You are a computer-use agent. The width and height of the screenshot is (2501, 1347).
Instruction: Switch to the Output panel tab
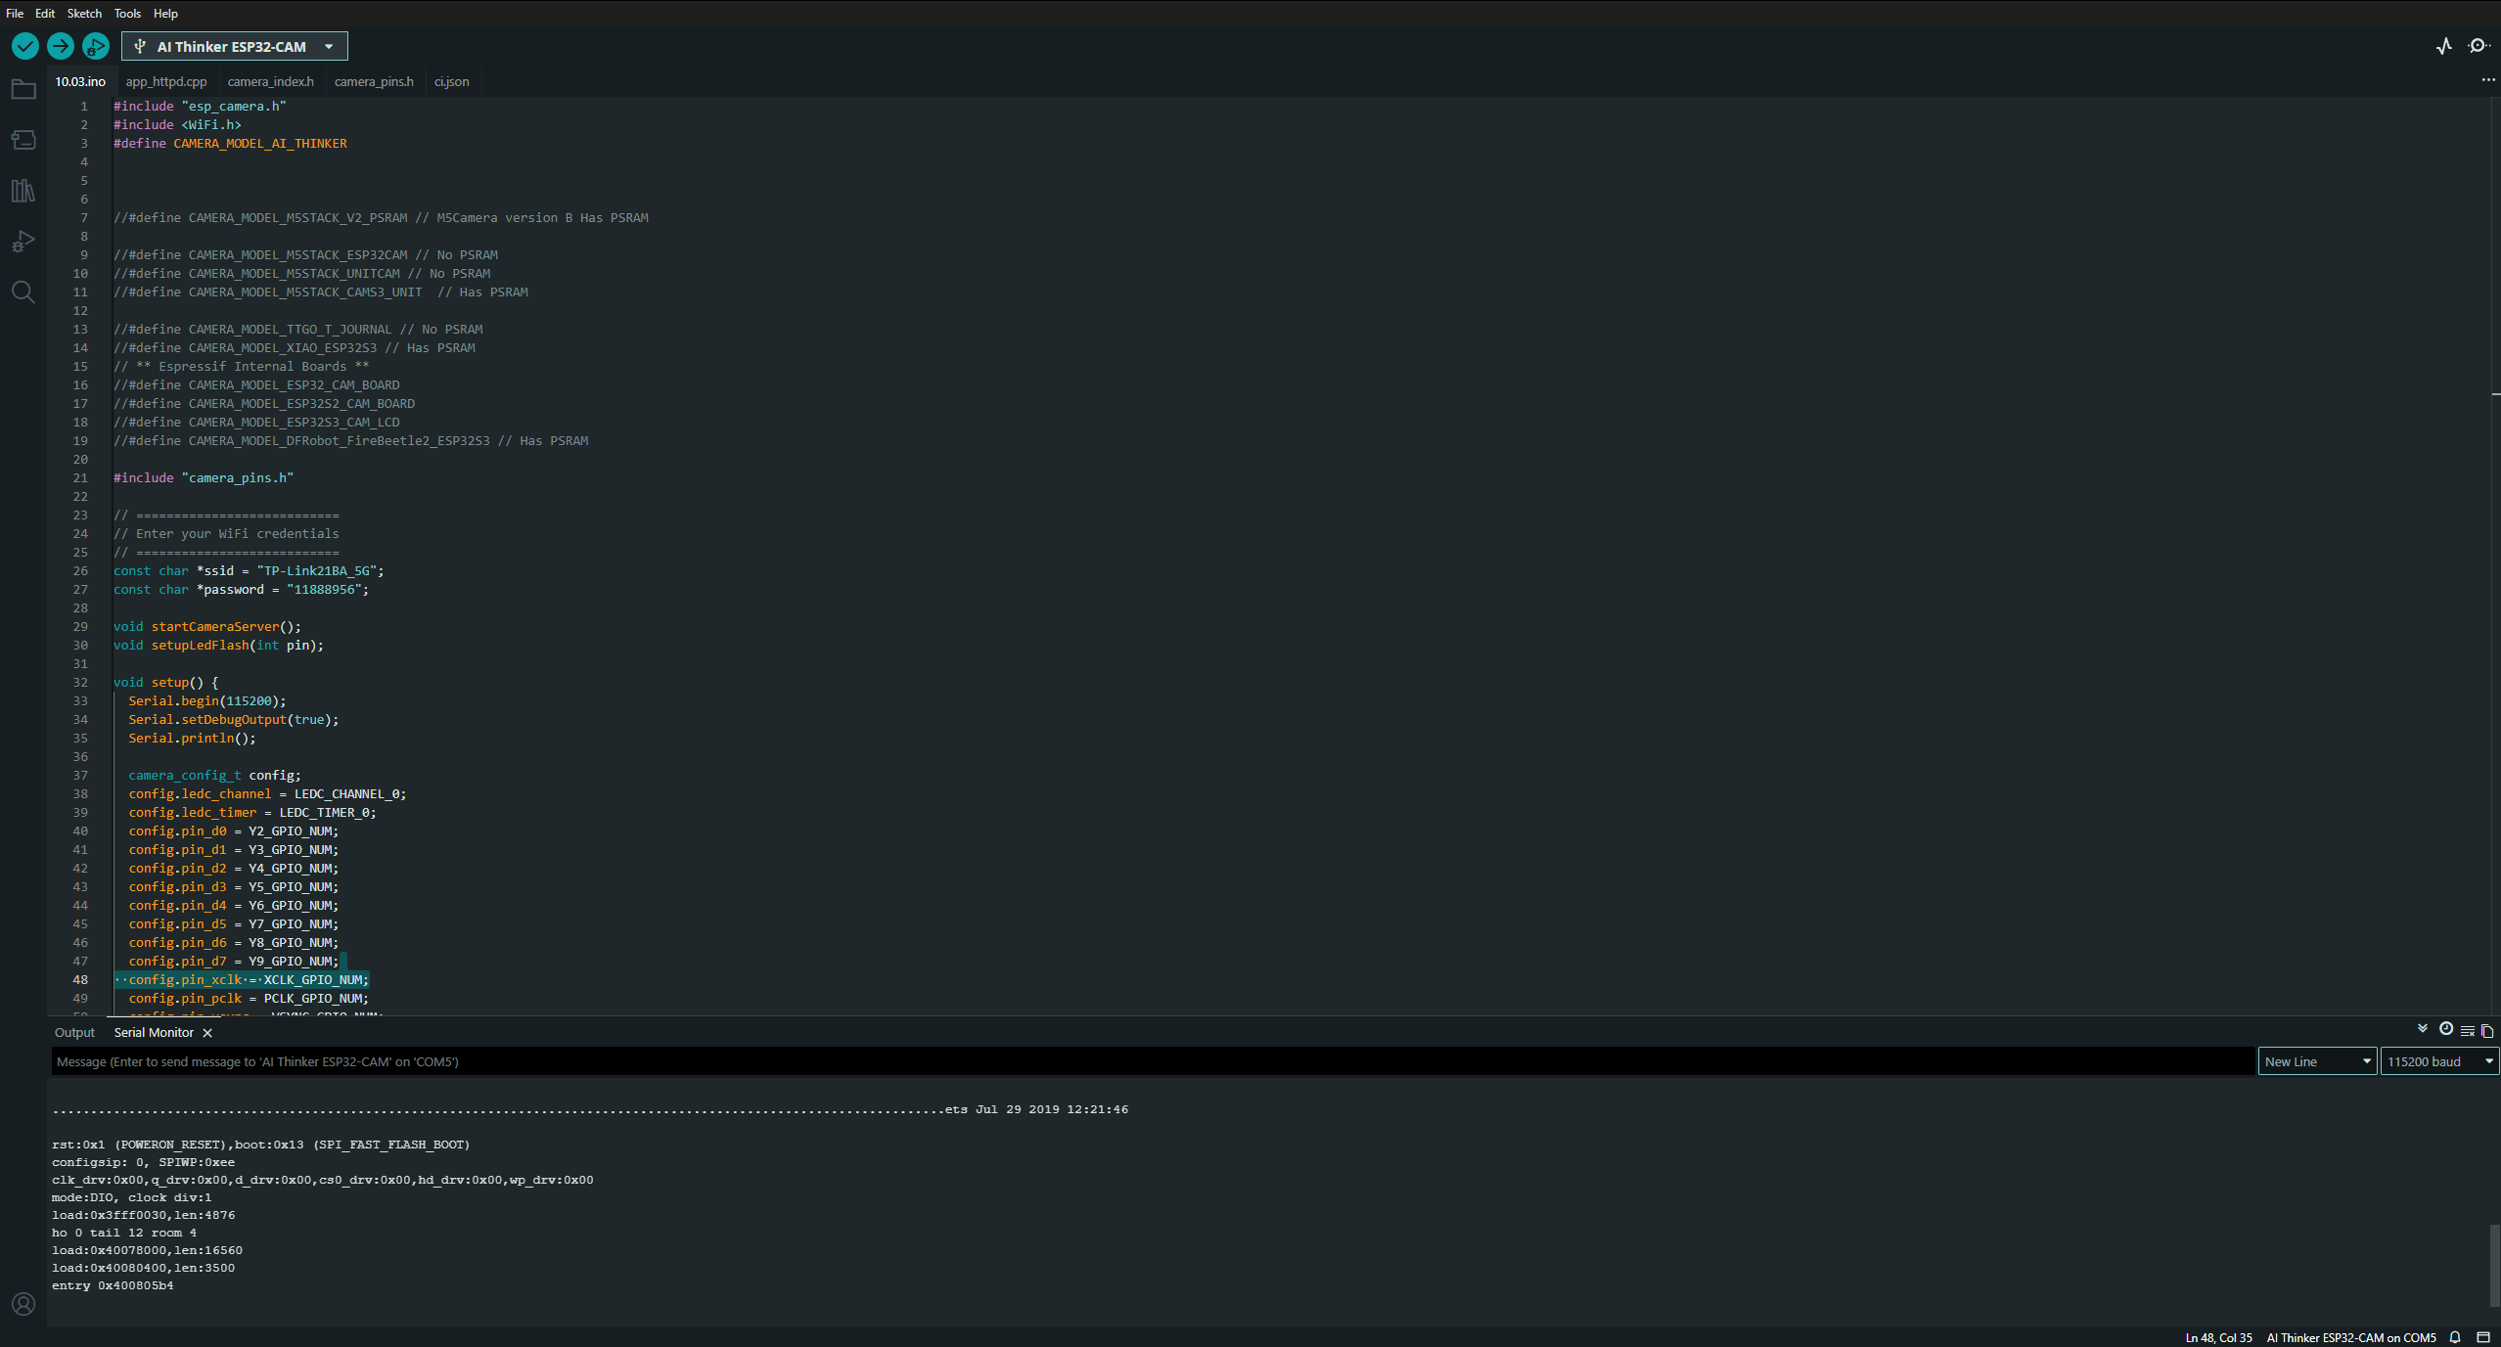(74, 1032)
